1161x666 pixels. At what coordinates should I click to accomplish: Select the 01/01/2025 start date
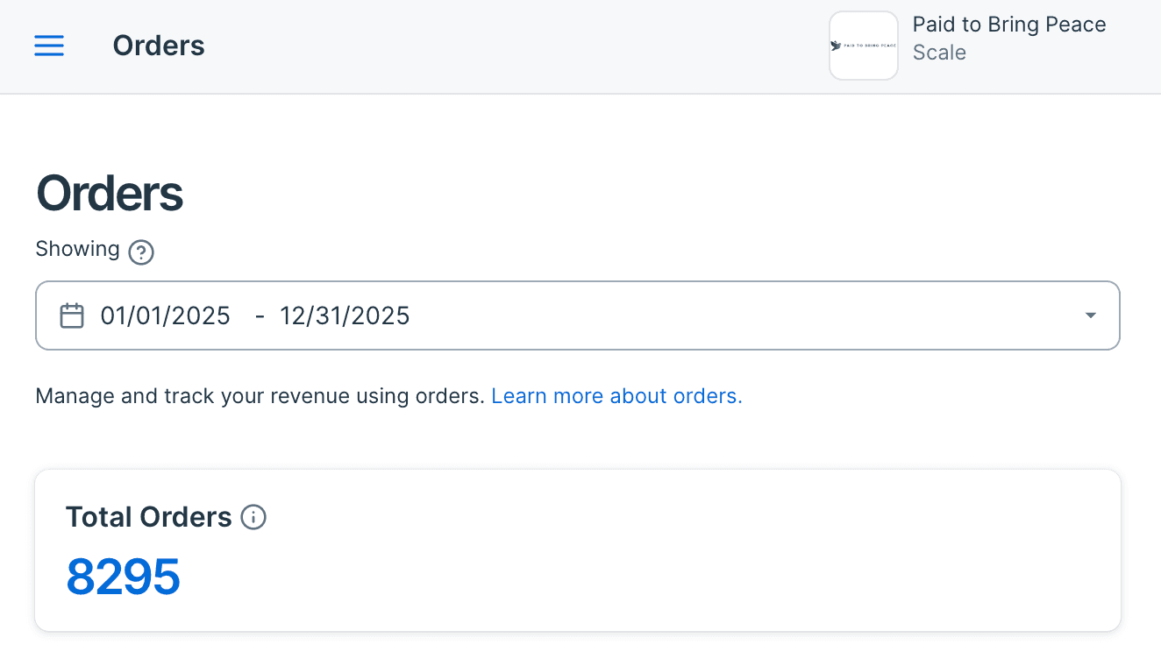166,315
